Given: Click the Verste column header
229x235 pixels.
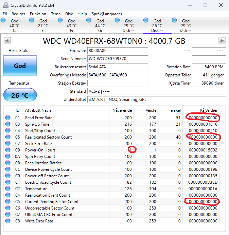Looking at the screenshot, I should 146,110.
